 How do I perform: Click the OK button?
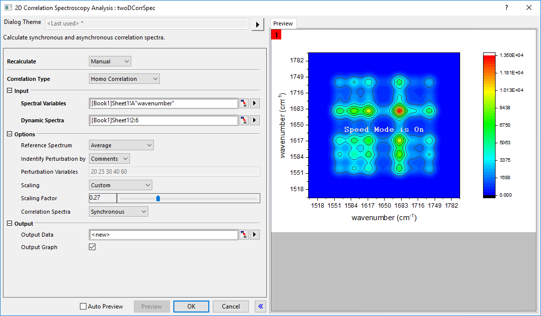click(191, 307)
